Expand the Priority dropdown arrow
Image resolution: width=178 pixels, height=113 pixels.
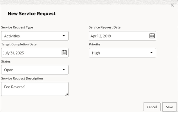[x=152, y=53]
